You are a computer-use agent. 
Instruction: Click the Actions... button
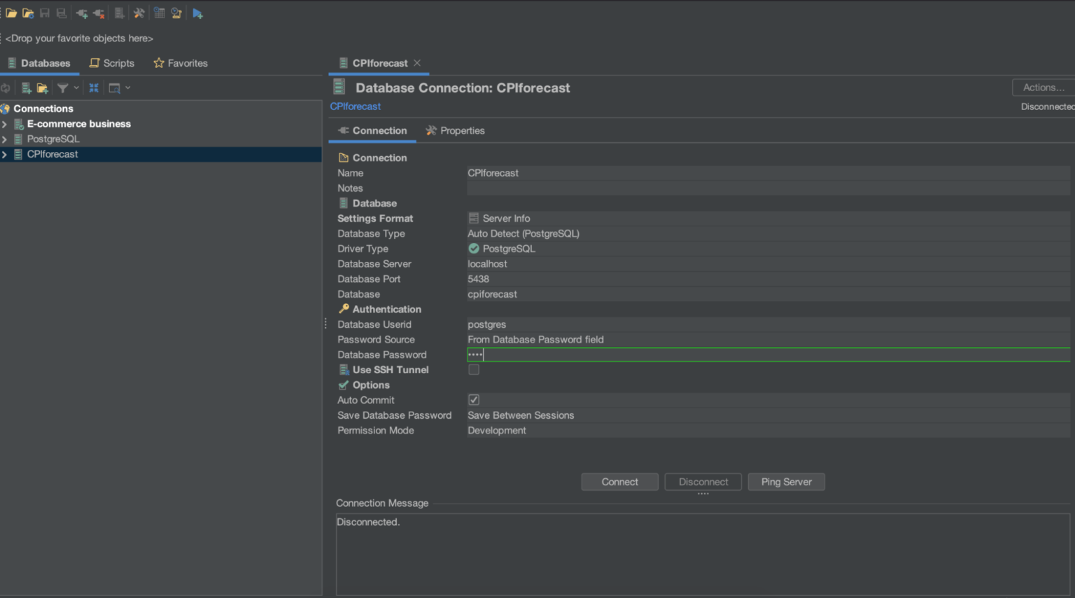pos(1046,87)
